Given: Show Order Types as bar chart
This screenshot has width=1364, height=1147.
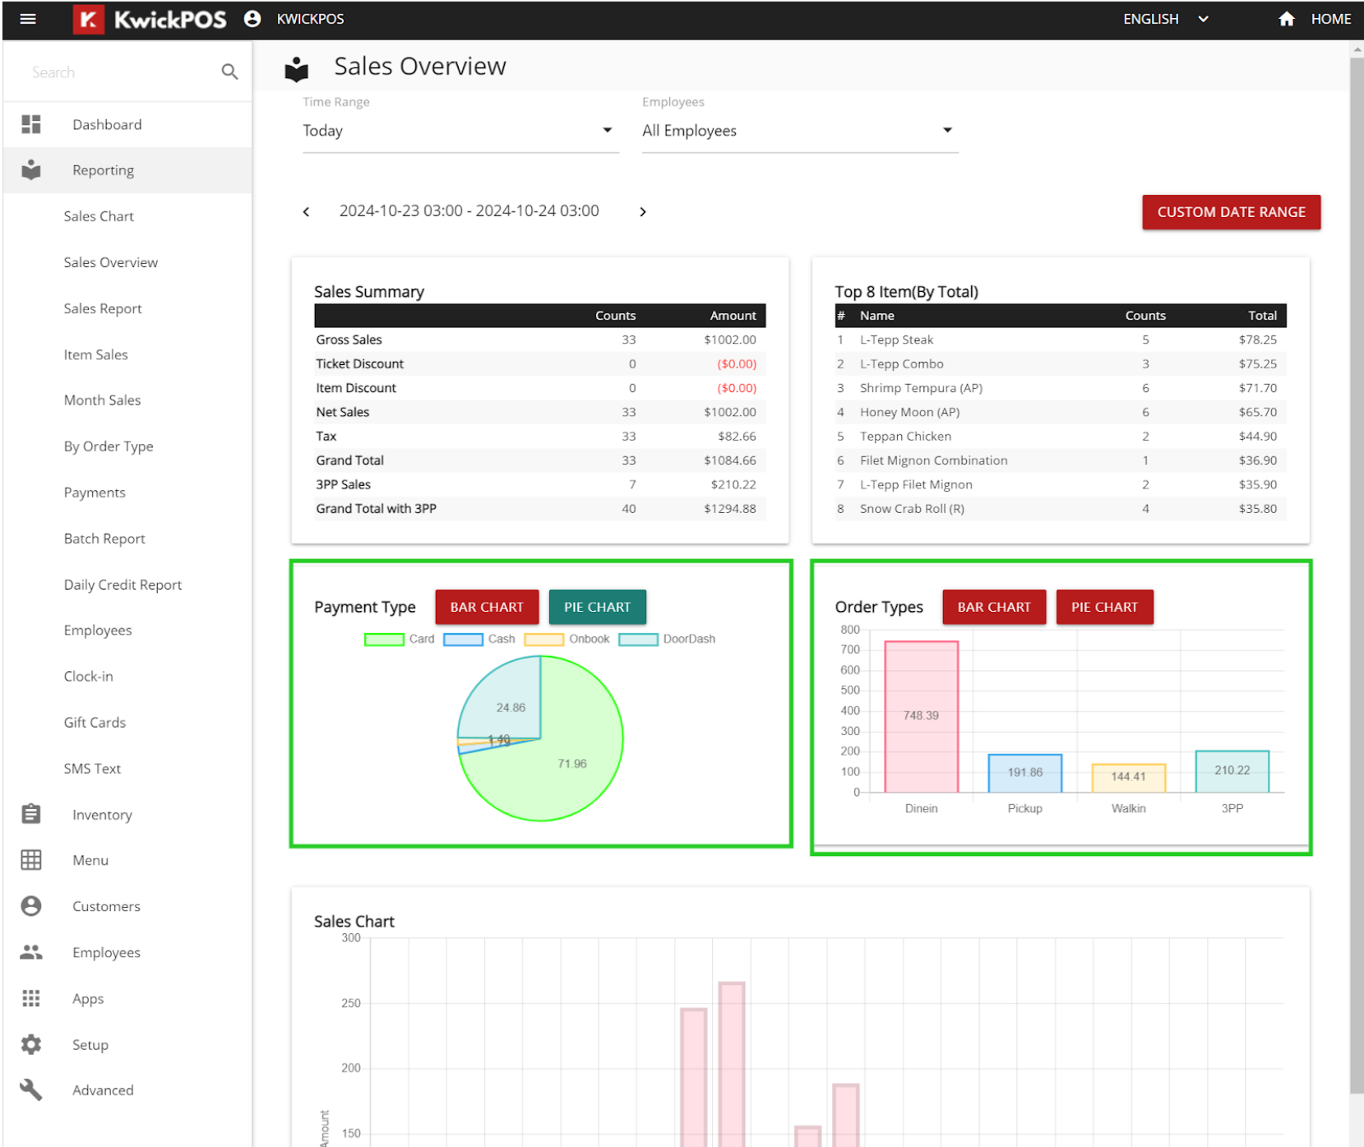Looking at the screenshot, I should [994, 607].
